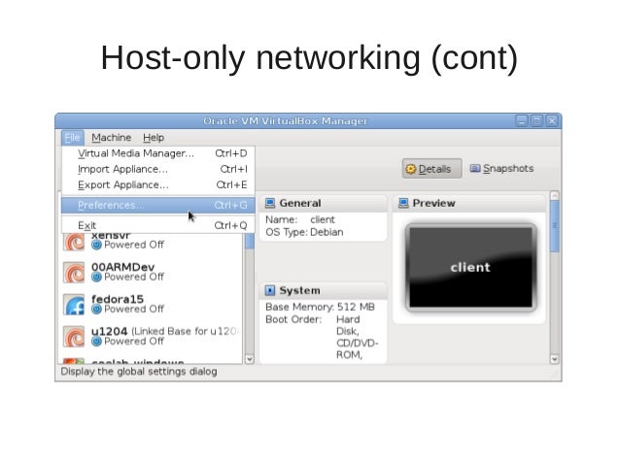This screenshot has width=620, height=465.
Task: Maximize the VirtualBox Manager window
Action: [x=537, y=121]
